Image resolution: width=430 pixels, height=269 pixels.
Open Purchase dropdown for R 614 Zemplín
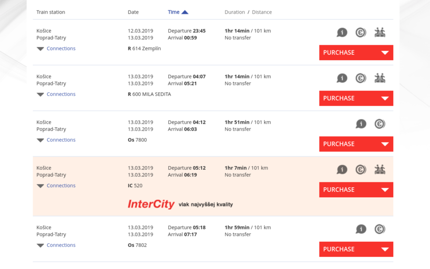356,52
